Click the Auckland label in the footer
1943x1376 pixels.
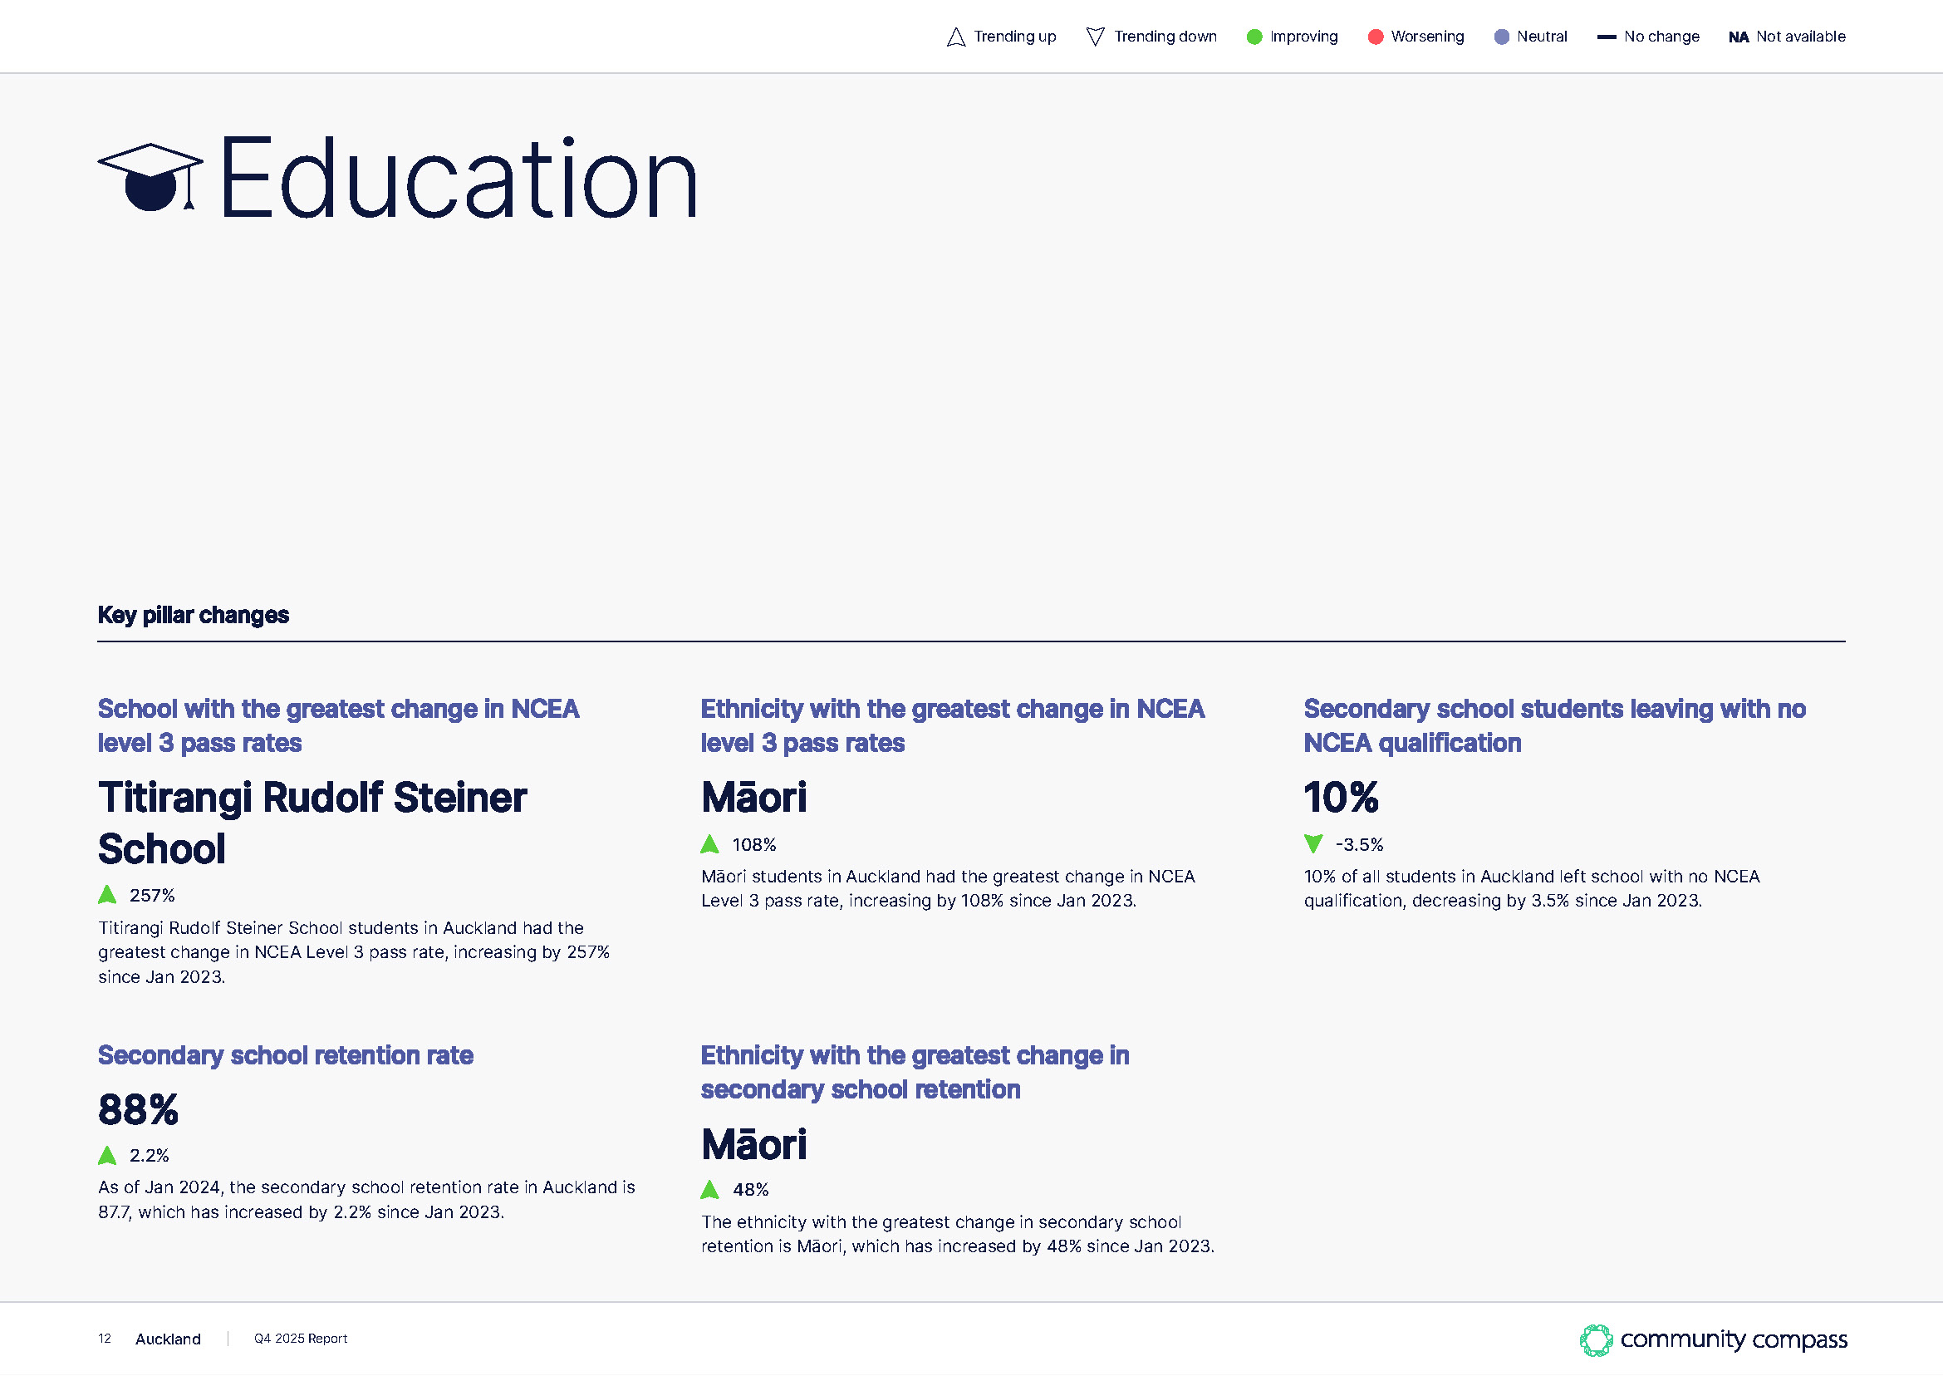pos(168,1339)
